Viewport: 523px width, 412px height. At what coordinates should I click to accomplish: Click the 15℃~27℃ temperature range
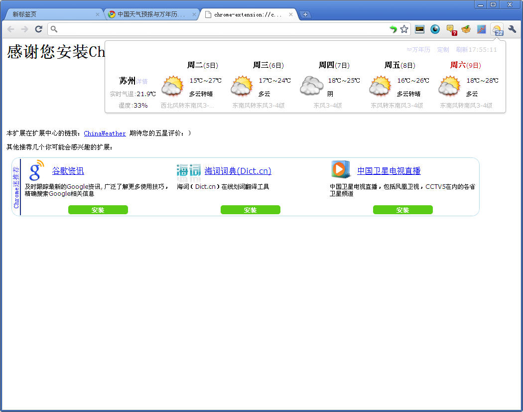click(x=205, y=80)
